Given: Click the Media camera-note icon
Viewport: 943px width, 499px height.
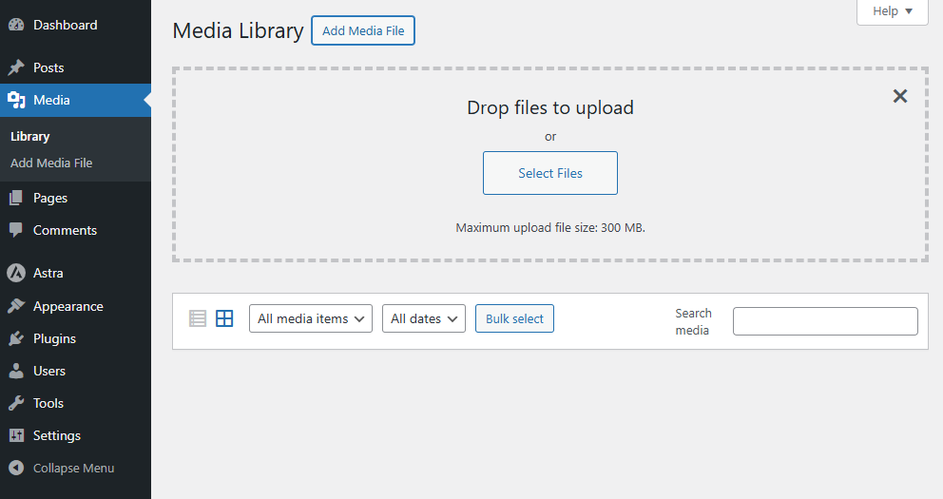Looking at the screenshot, I should (16, 100).
